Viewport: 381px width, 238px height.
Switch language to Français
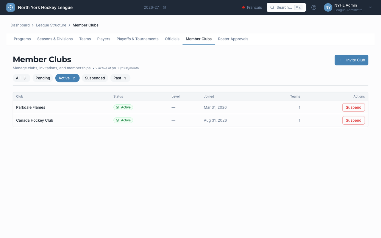(x=252, y=7)
